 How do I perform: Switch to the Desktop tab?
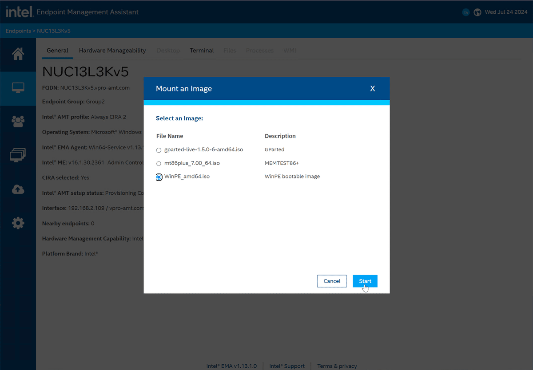[x=168, y=51]
